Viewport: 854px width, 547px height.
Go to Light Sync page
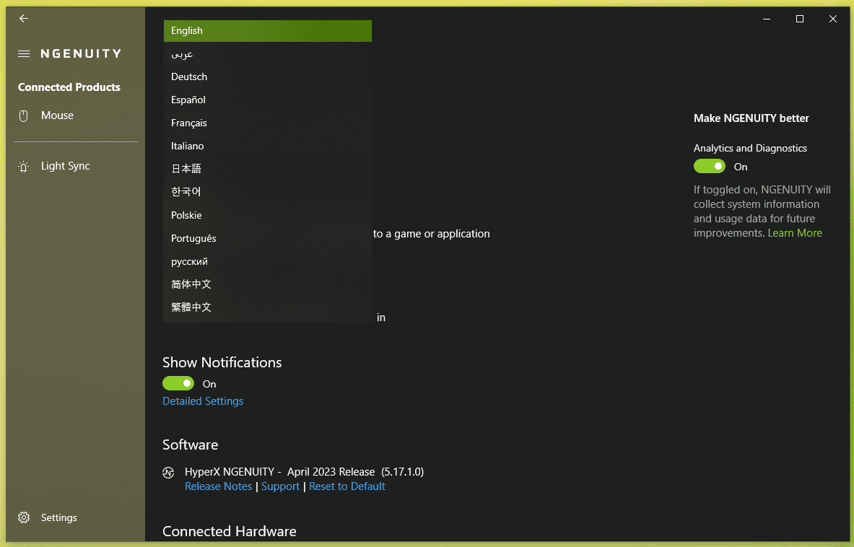76,166
